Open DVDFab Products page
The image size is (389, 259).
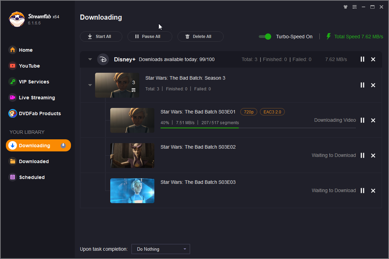(34, 113)
